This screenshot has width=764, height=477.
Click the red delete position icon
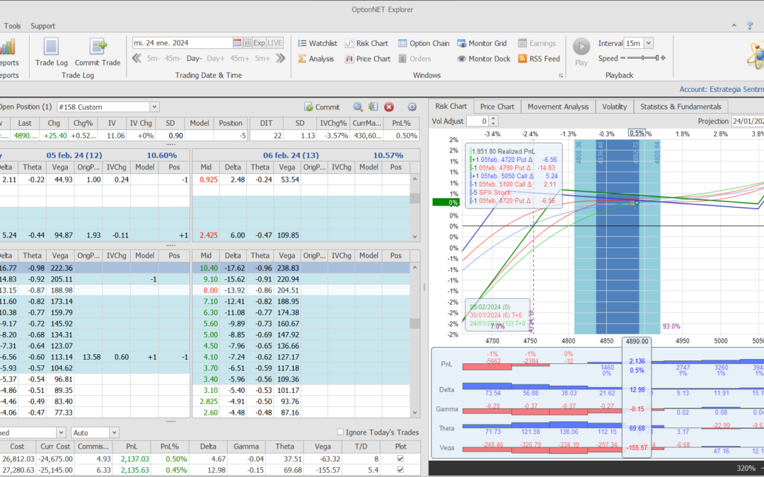(x=389, y=107)
